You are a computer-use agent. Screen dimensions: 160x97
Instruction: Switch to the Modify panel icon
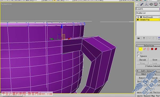142,4
